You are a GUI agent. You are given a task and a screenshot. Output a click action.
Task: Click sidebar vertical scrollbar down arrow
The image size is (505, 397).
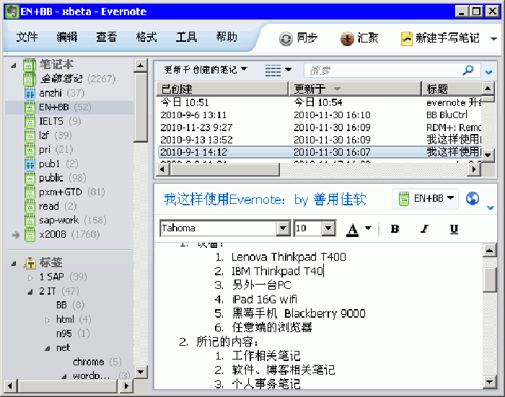(141, 372)
